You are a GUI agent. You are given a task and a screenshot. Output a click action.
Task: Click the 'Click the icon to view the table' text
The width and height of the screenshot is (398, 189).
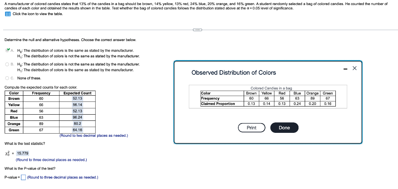pos(38,14)
